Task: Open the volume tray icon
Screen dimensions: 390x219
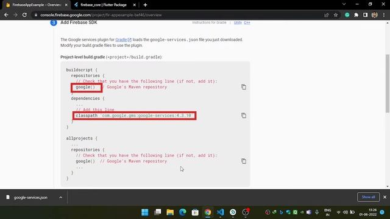Action: coord(346,212)
